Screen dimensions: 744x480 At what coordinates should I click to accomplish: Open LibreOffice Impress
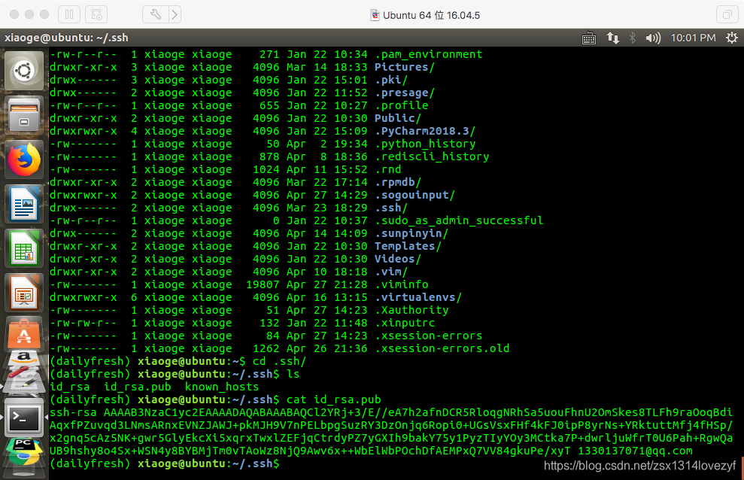click(24, 293)
